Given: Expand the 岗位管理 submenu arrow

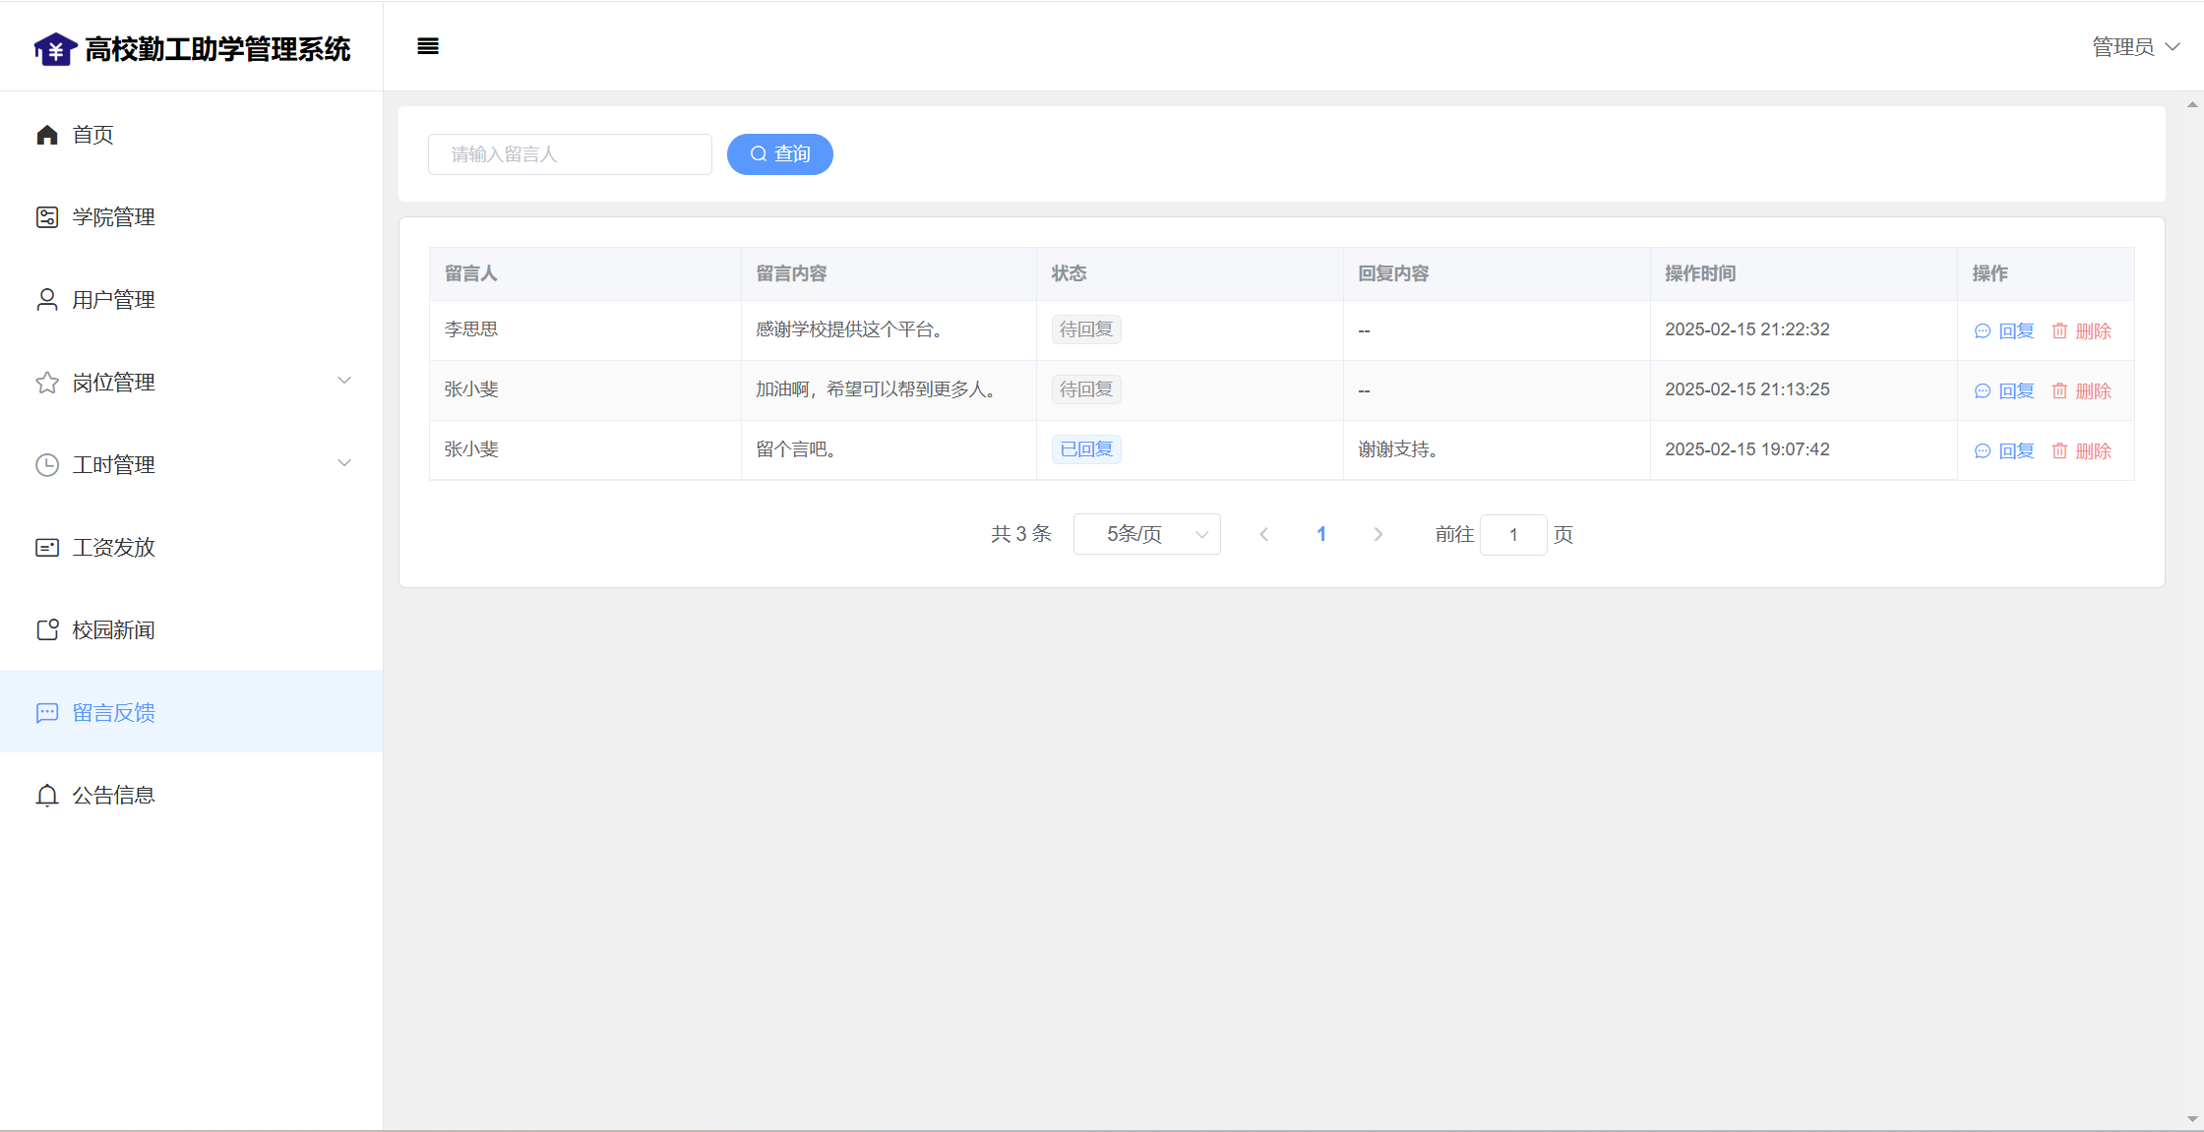Looking at the screenshot, I should 344,381.
